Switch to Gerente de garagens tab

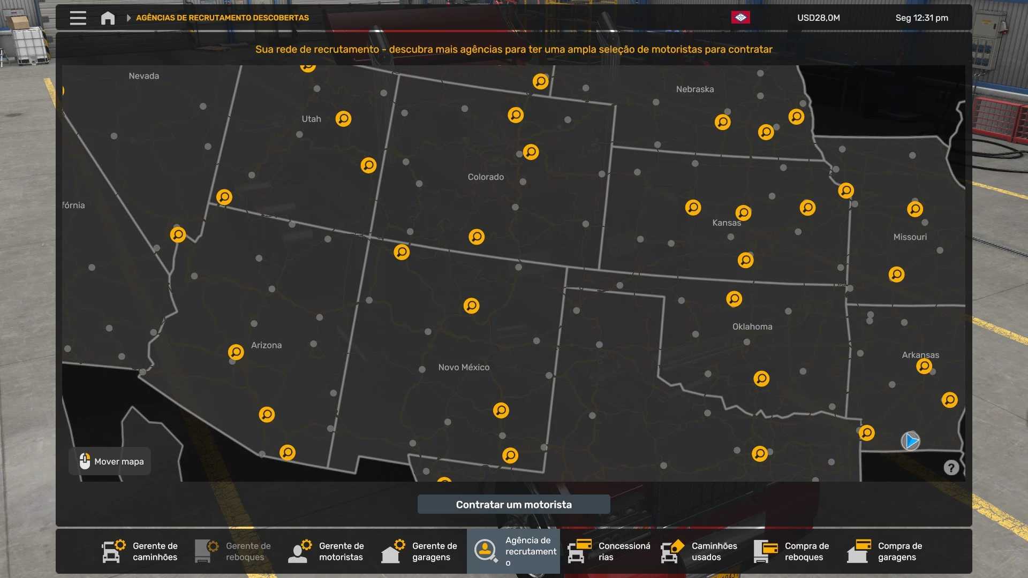(x=420, y=551)
